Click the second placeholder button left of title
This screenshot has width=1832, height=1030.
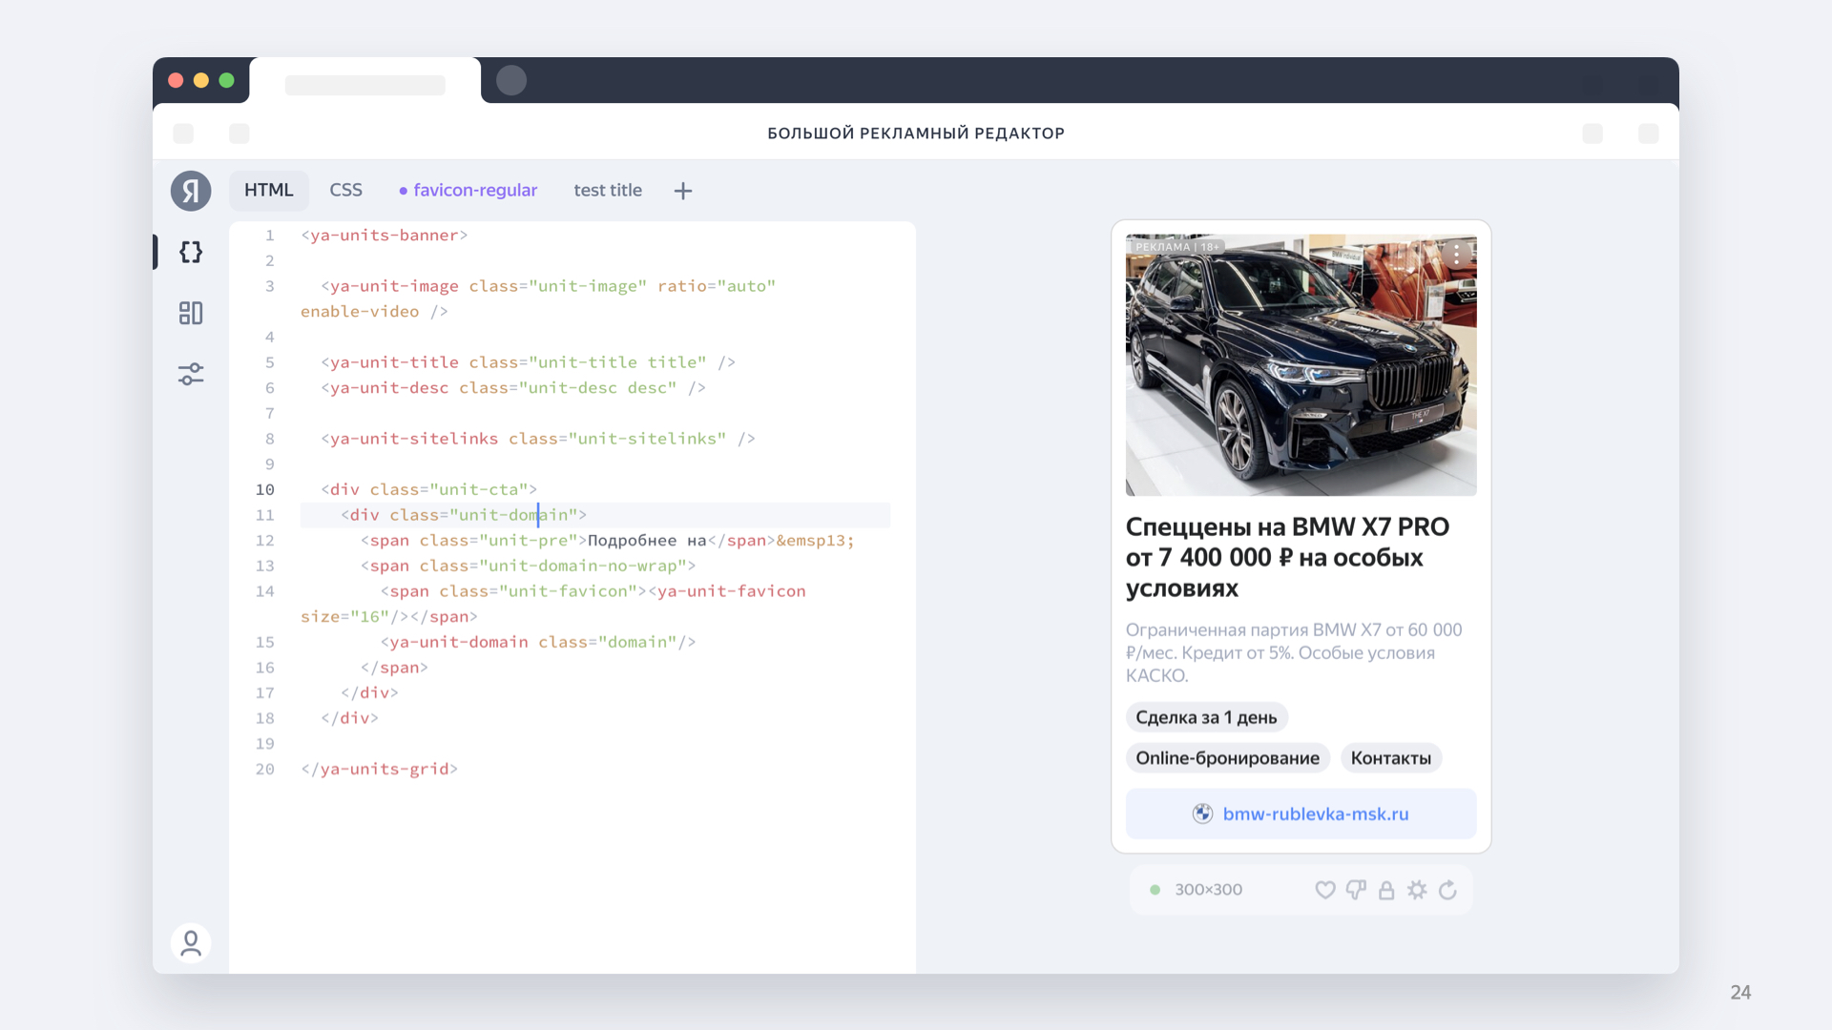coord(239,134)
